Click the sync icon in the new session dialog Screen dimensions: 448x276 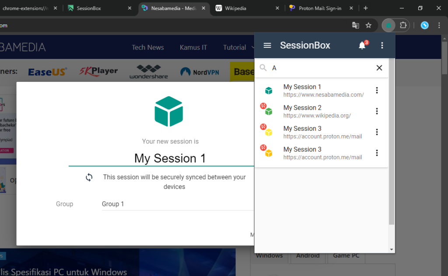click(89, 178)
